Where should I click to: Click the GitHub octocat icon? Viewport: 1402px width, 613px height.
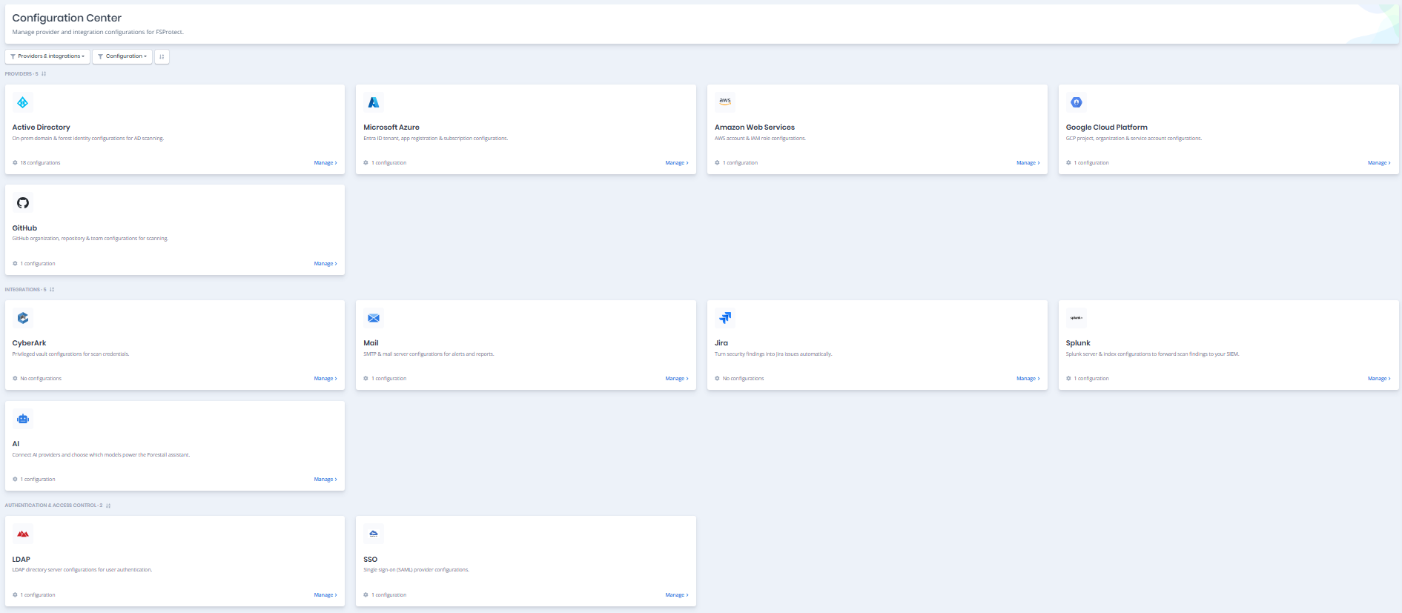click(x=23, y=203)
